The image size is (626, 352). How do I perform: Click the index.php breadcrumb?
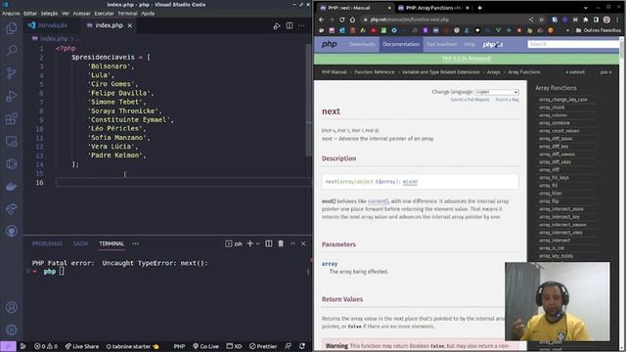point(54,39)
